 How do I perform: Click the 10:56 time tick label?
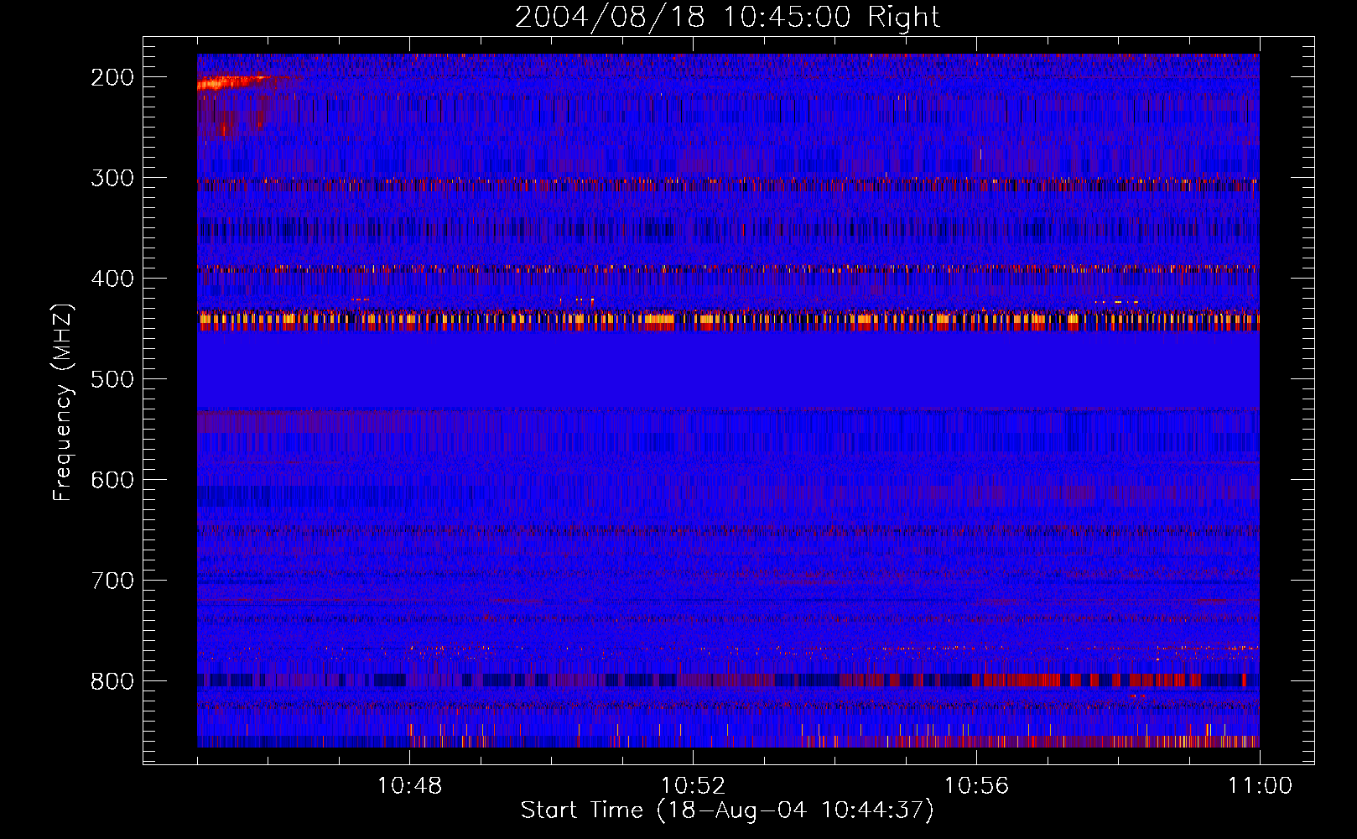pos(976,786)
